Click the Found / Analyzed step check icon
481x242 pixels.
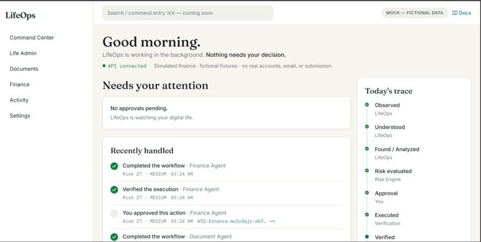click(367, 149)
